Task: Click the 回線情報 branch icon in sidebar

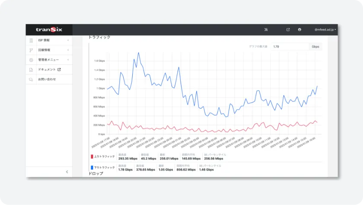Action: (x=31, y=50)
